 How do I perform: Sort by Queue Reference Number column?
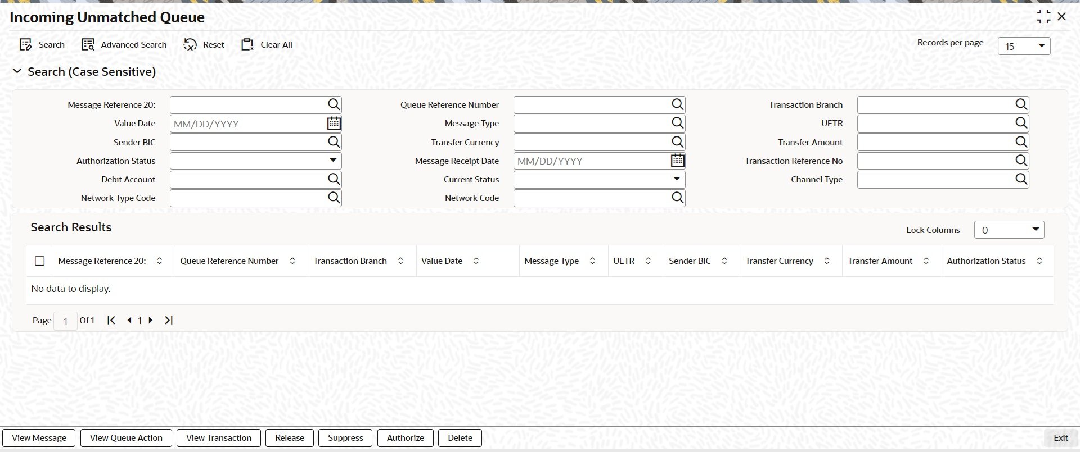(292, 261)
